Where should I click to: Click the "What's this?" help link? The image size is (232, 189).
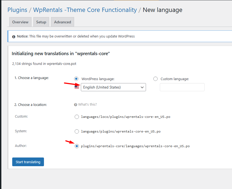pyautogui.click(x=87, y=105)
